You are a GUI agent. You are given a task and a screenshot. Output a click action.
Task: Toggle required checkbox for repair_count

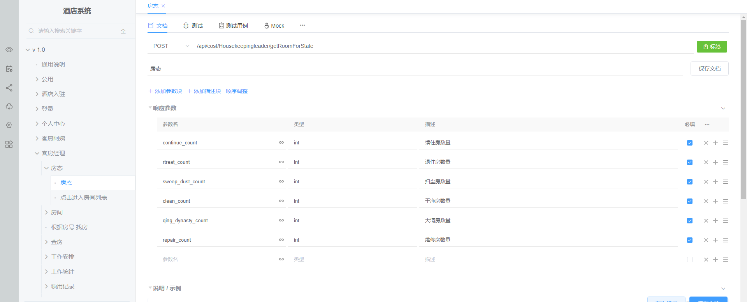click(690, 240)
